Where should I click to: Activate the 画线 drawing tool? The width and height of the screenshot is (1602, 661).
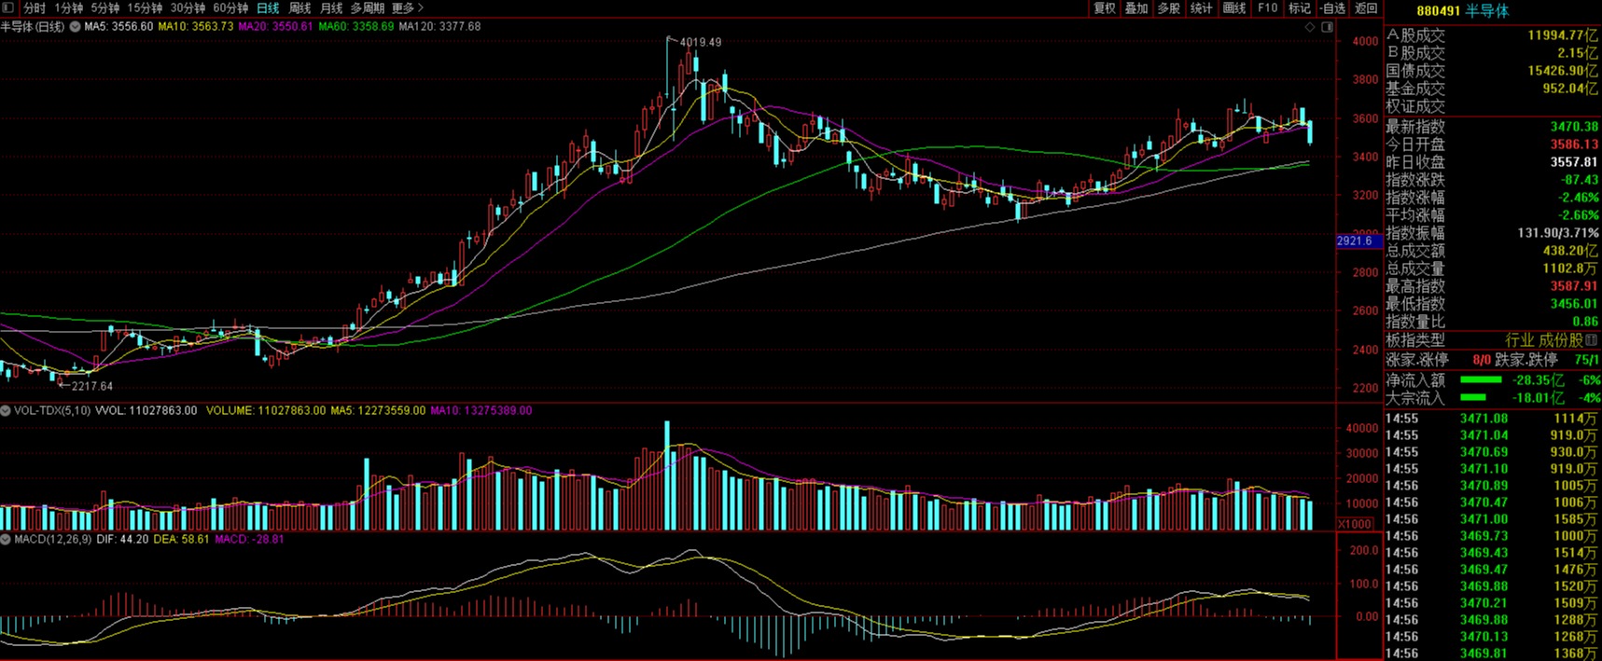tap(1234, 8)
